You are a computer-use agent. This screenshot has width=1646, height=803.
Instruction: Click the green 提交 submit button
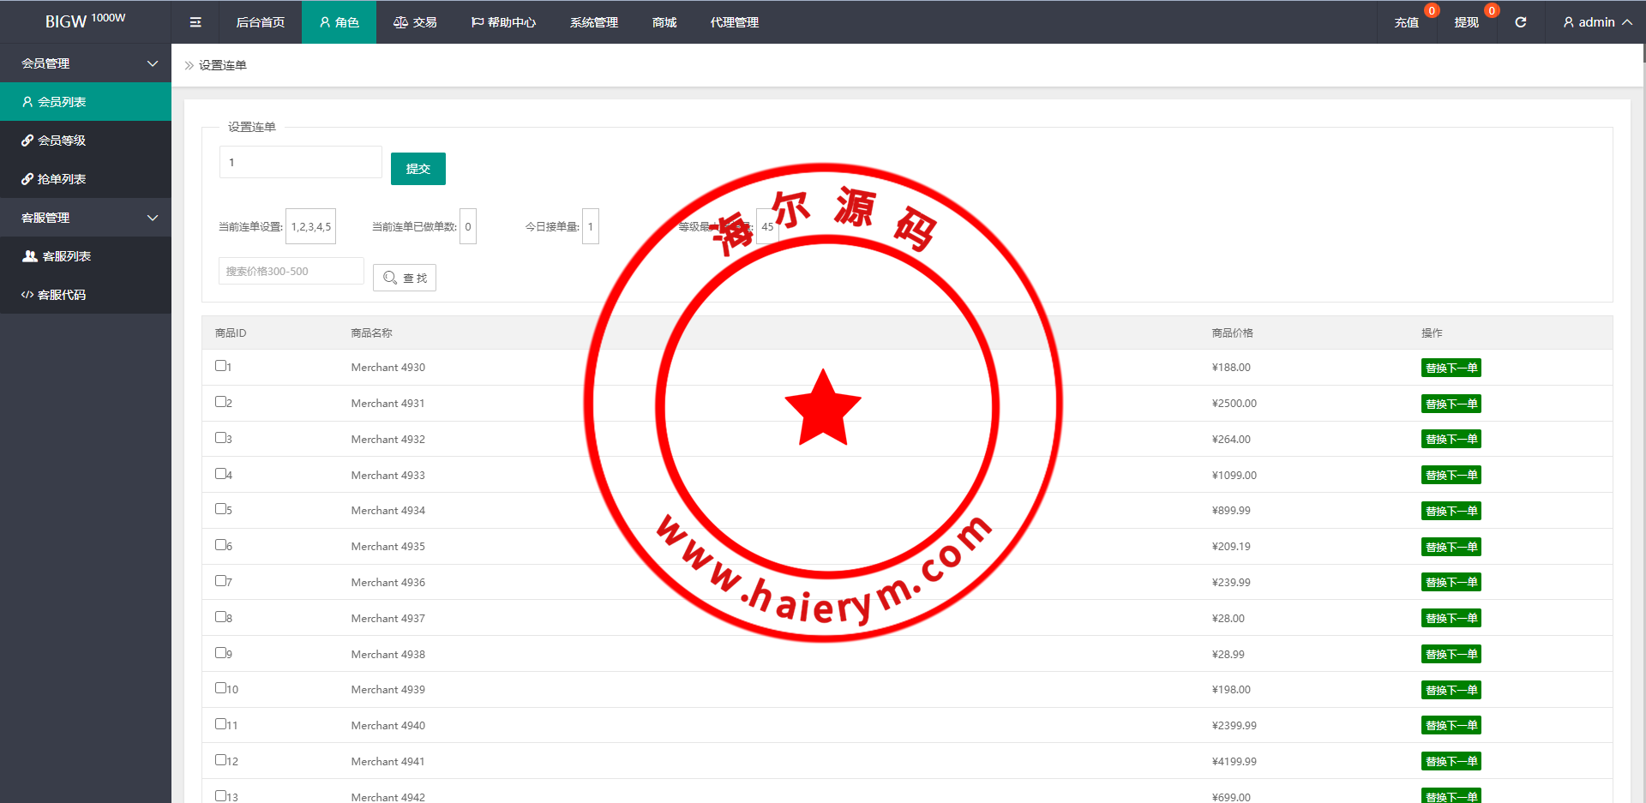(418, 169)
